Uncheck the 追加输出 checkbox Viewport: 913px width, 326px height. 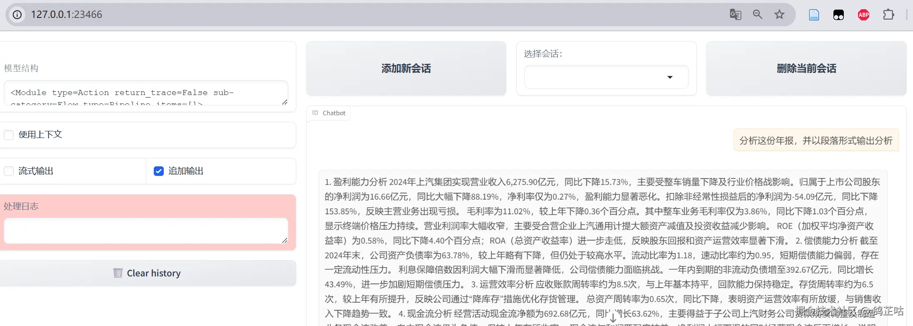pyautogui.click(x=159, y=171)
